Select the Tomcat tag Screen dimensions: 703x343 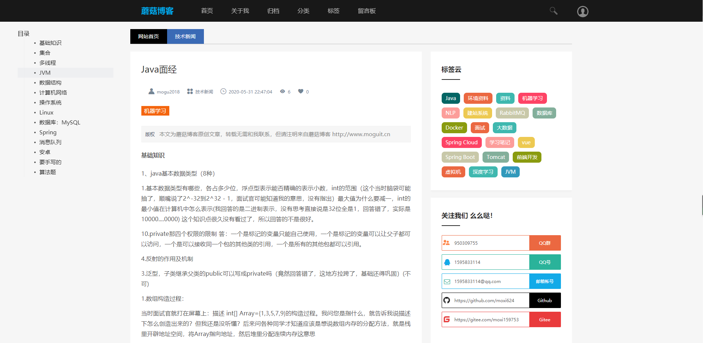496,157
